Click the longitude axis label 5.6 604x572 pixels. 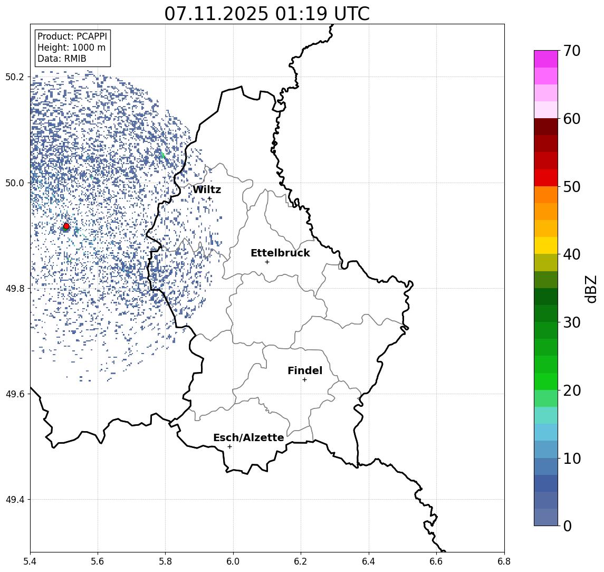coord(98,561)
